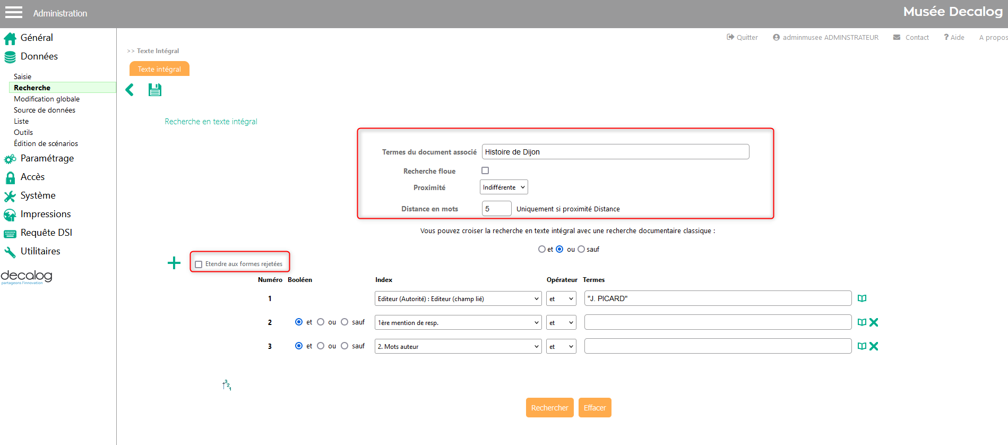Click the Effacer button

click(x=595, y=408)
